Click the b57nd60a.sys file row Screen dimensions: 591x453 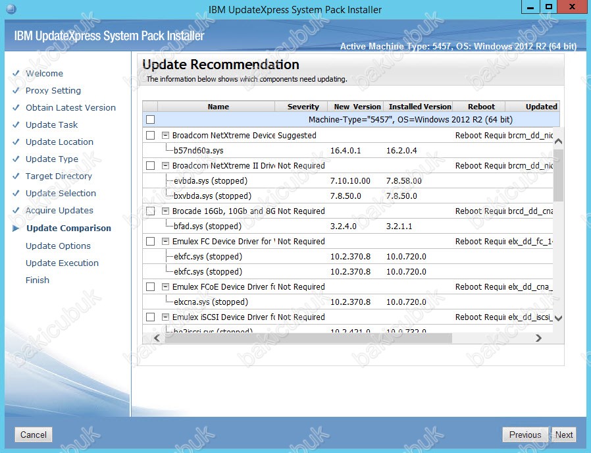[347, 151]
